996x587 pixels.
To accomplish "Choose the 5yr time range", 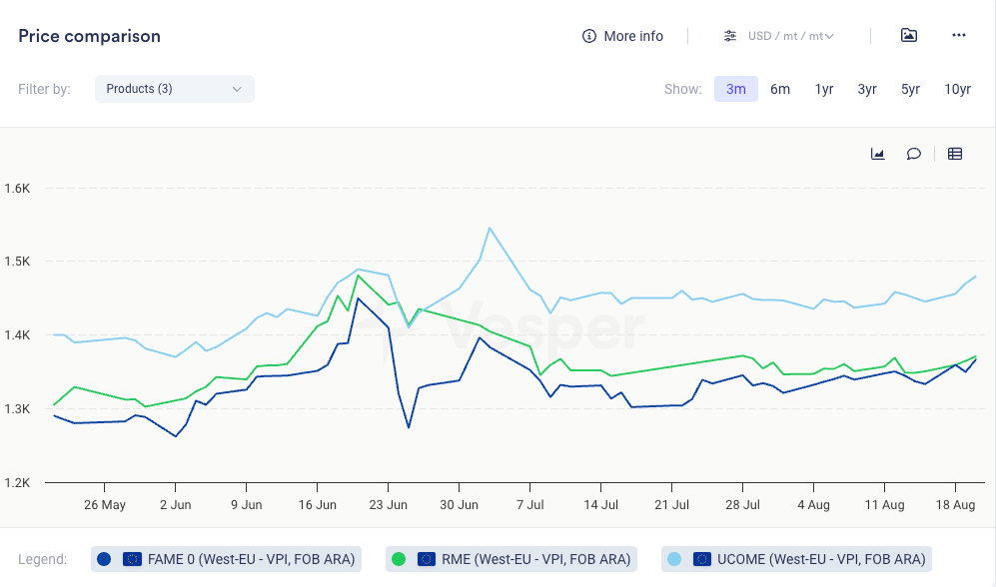I will pos(910,89).
